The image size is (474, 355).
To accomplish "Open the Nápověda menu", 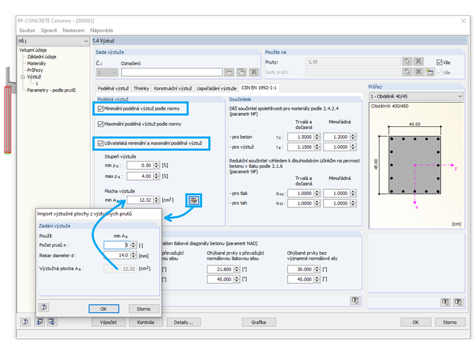I will pos(102,30).
